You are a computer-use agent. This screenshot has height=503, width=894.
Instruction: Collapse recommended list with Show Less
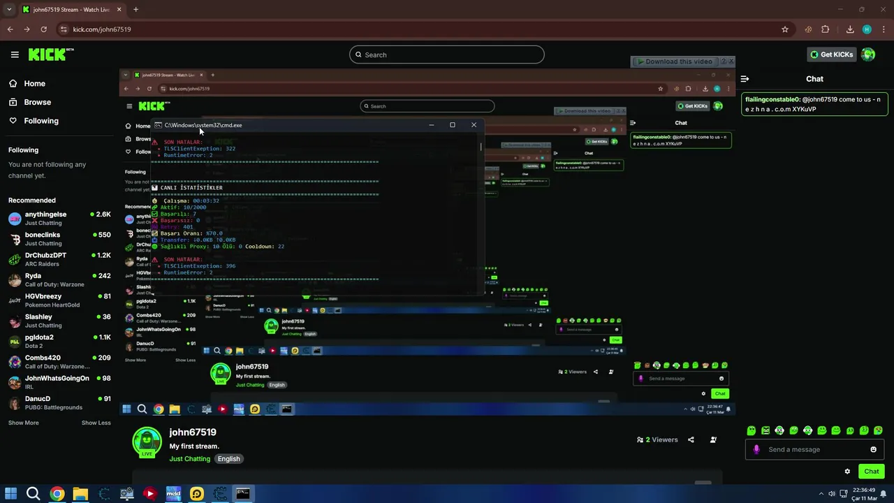pos(96,423)
